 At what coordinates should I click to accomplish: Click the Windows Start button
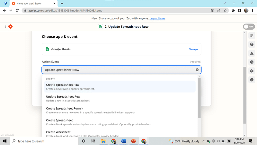click(x=5, y=141)
